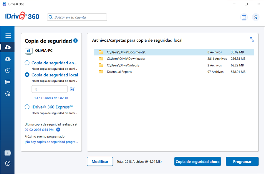The height and width of the screenshot is (174, 265).
Task: Open the hamburger menu in sidebar
Action: [8, 35]
